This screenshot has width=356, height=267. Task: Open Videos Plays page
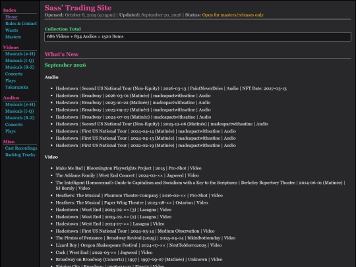click(x=11, y=80)
